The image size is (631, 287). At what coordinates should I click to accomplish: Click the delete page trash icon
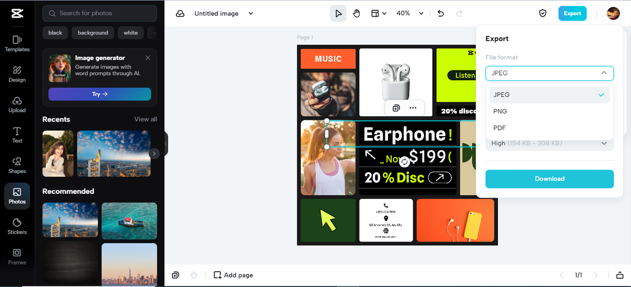(194, 275)
